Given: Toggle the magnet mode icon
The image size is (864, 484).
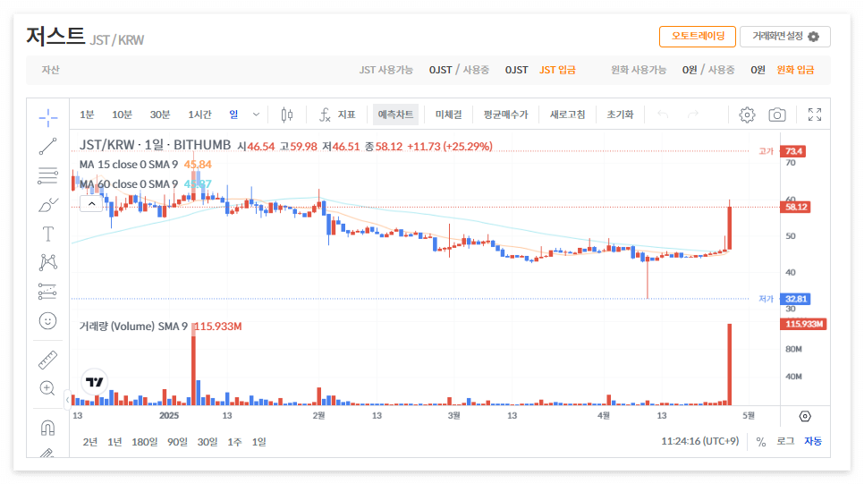Looking at the screenshot, I should click(48, 428).
